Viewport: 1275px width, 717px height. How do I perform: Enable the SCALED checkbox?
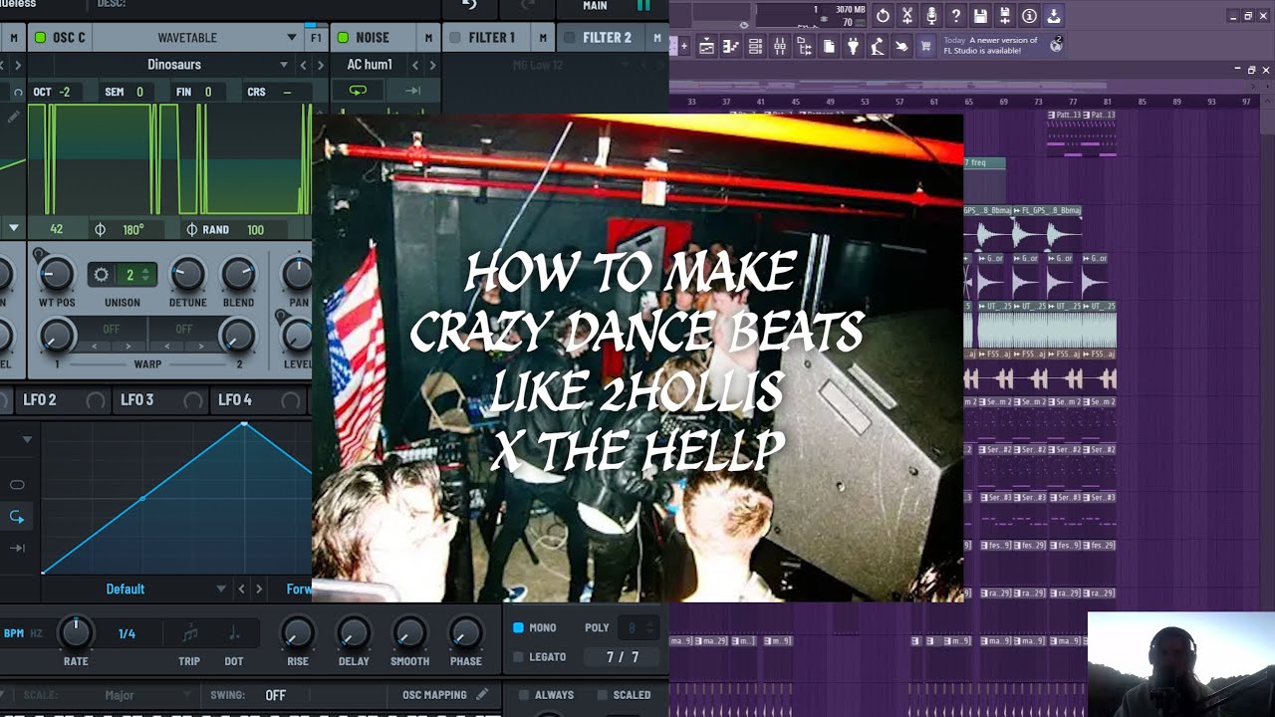point(601,695)
